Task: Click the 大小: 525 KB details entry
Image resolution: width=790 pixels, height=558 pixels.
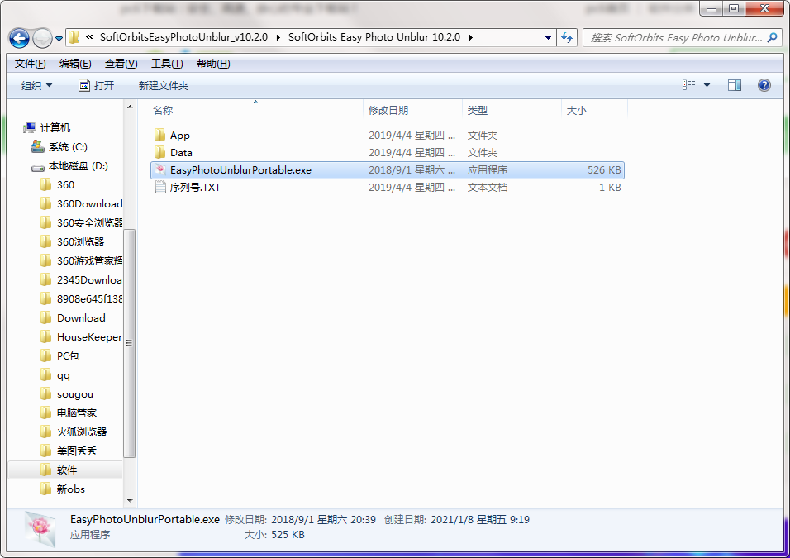Action: pos(274,535)
